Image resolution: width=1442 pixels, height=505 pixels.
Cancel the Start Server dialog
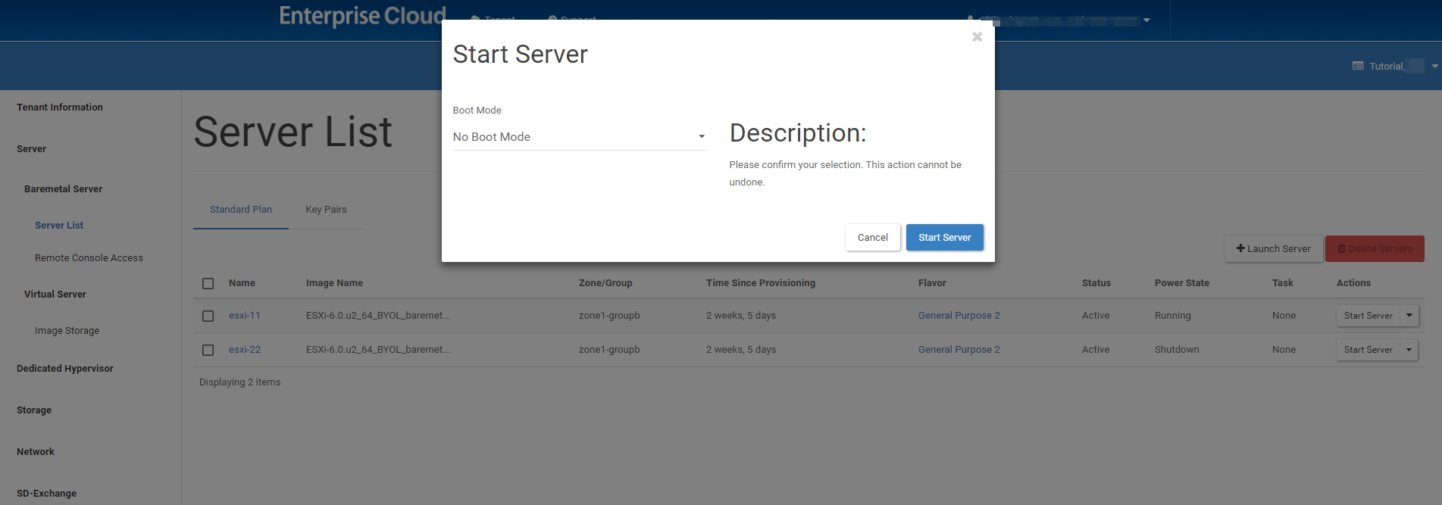(x=872, y=238)
